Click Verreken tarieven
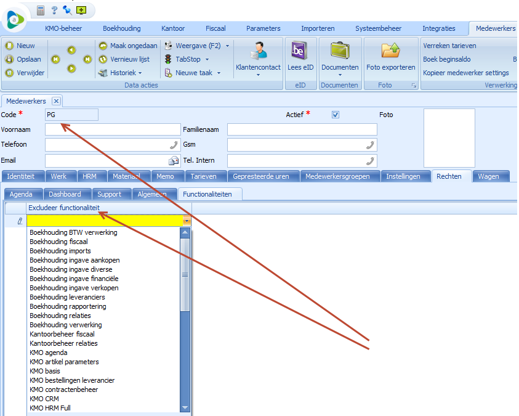The image size is (519, 416). tap(449, 46)
